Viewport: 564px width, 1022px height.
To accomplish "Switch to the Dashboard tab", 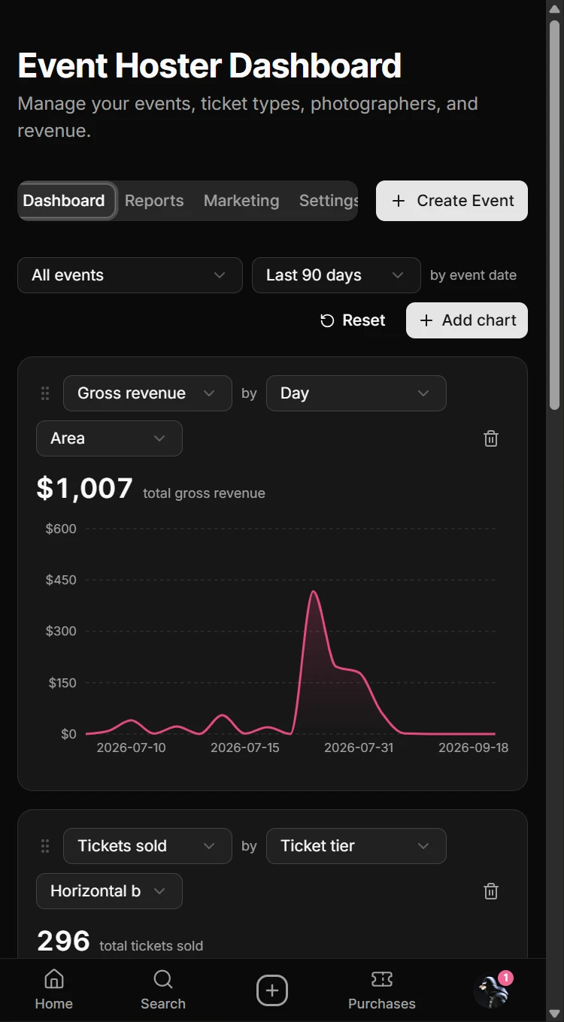I will tap(64, 201).
